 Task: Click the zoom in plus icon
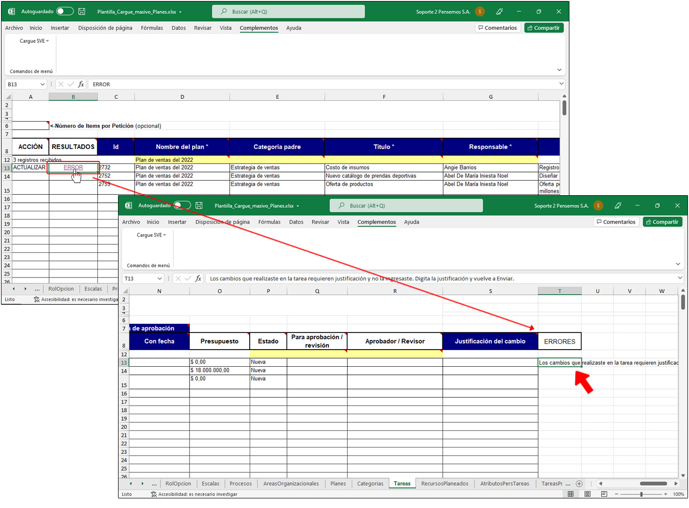666,494
